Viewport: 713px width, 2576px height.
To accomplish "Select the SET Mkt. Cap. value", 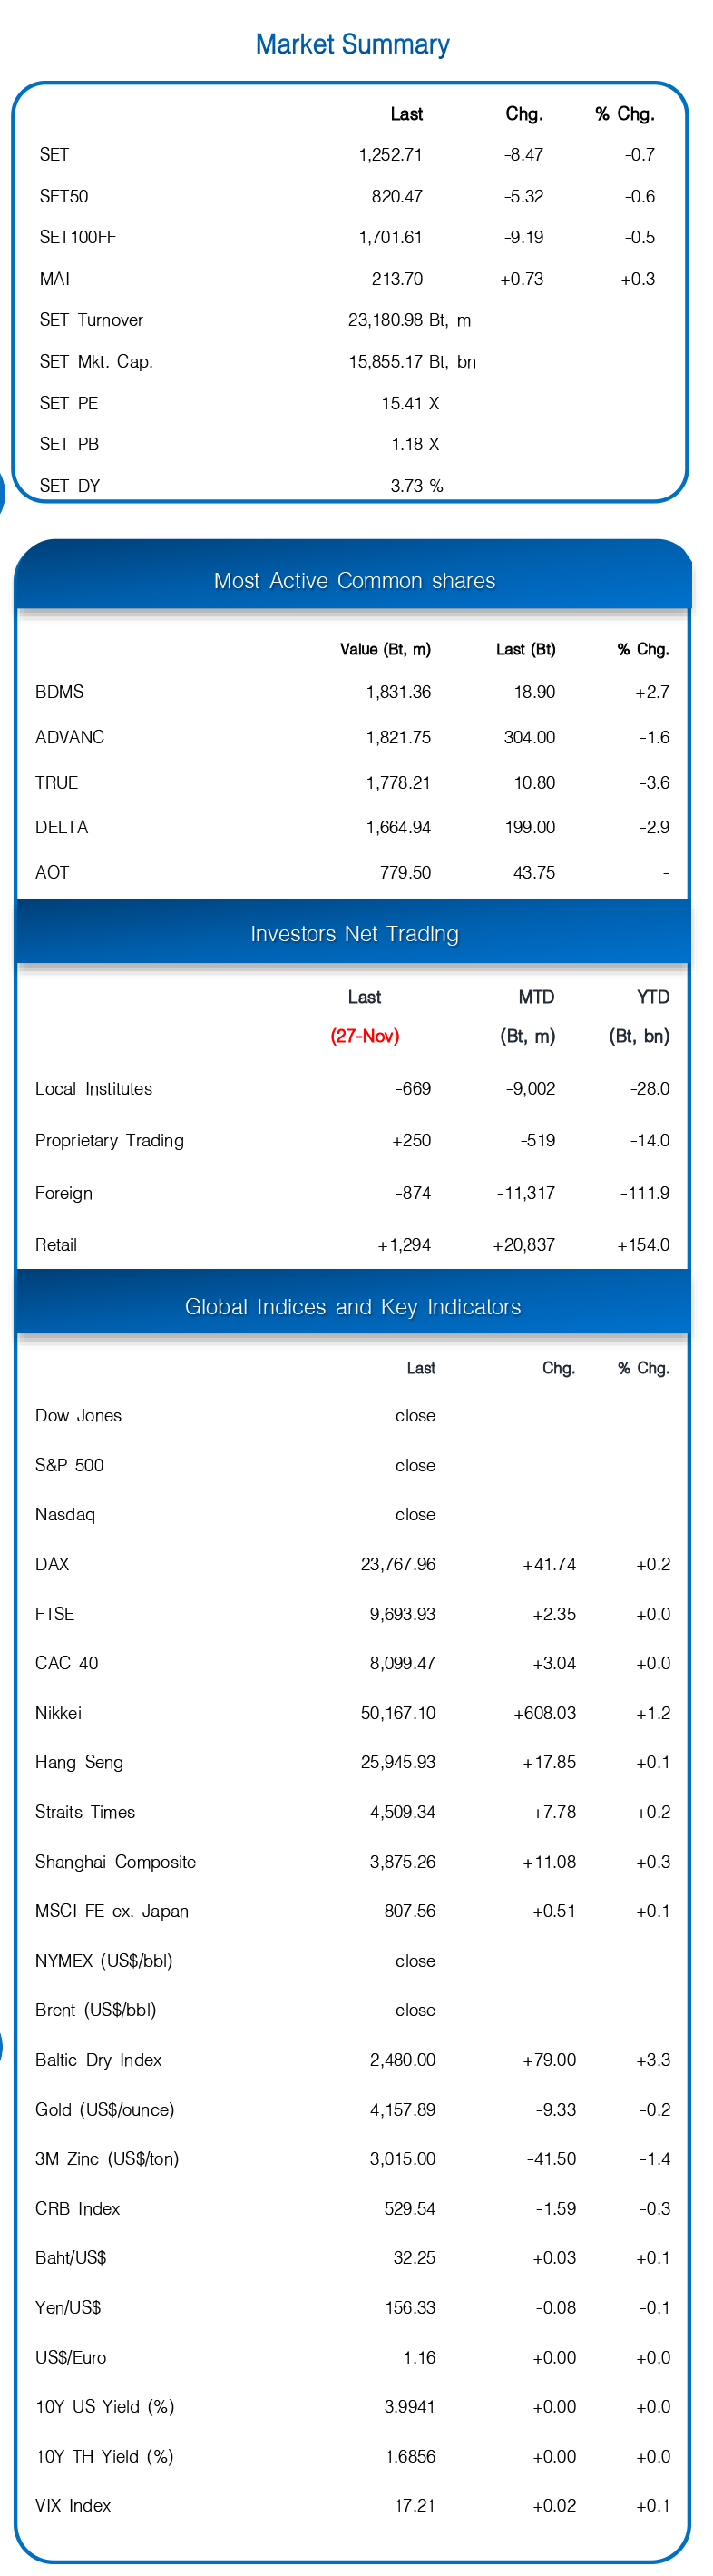I will 411,362.
